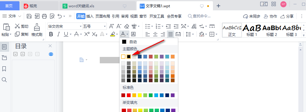Click the Distributed alignment icon

pyautogui.click(x=178, y=34)
